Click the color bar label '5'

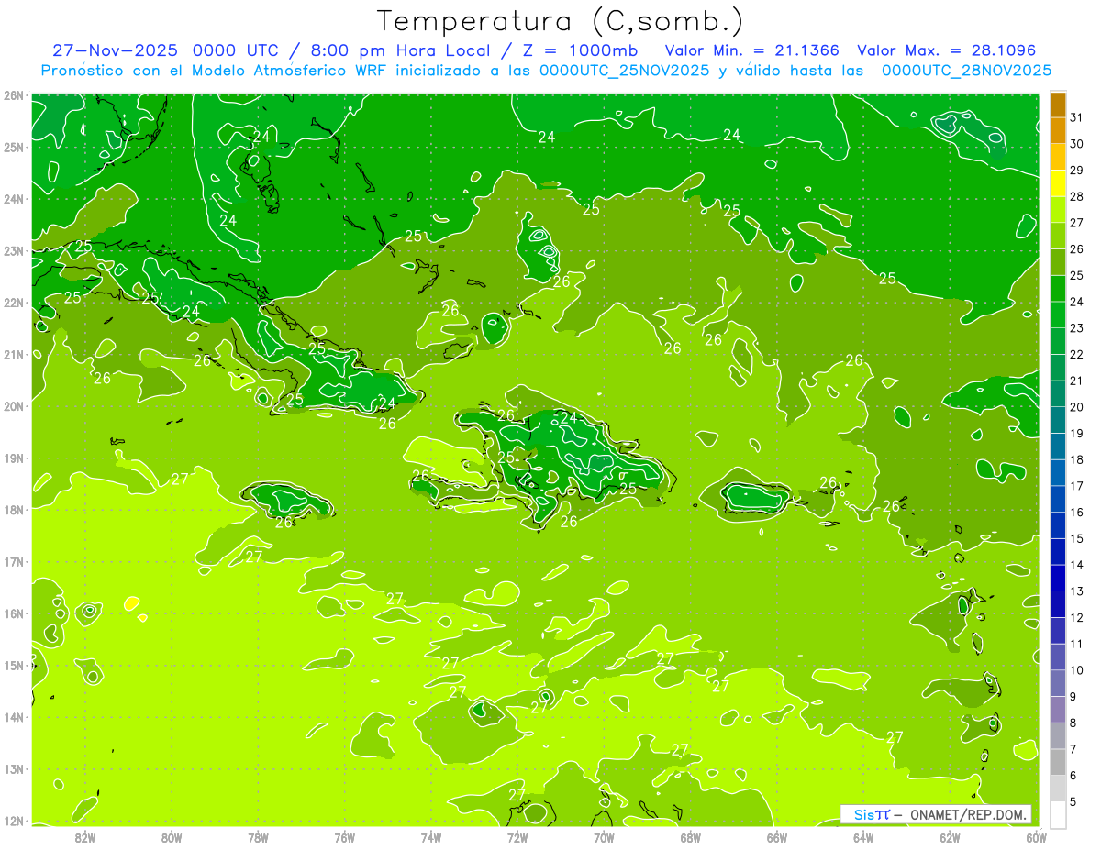click(1073, 802)
